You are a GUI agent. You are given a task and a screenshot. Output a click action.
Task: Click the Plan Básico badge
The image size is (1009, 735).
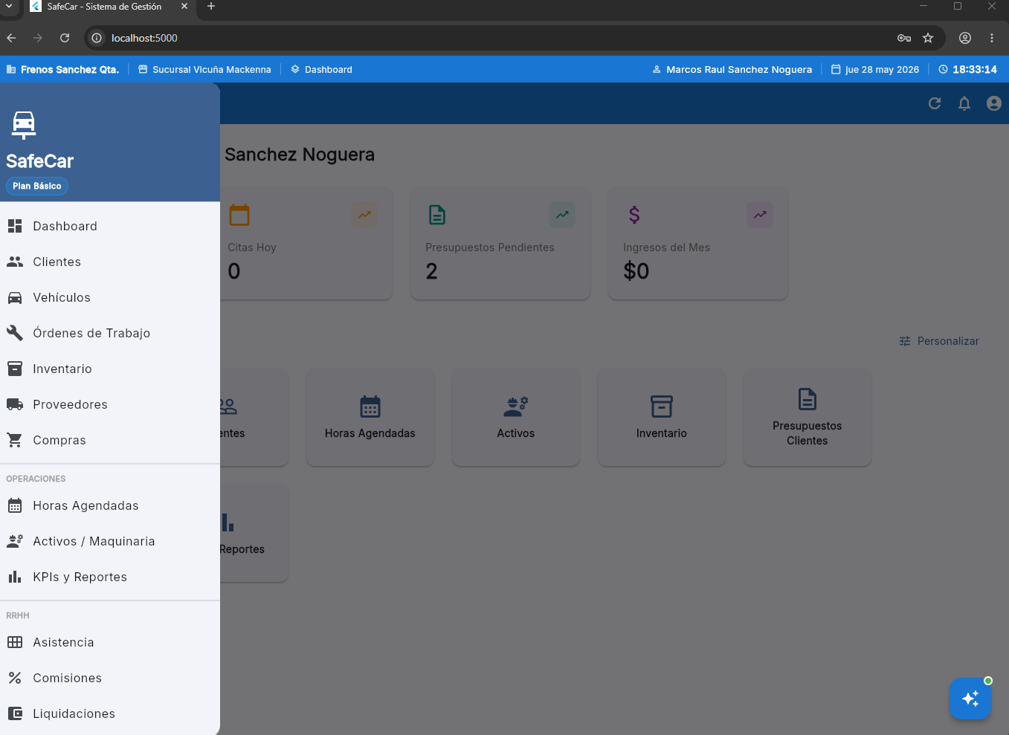pyautogui.click(x=37, y=186)
